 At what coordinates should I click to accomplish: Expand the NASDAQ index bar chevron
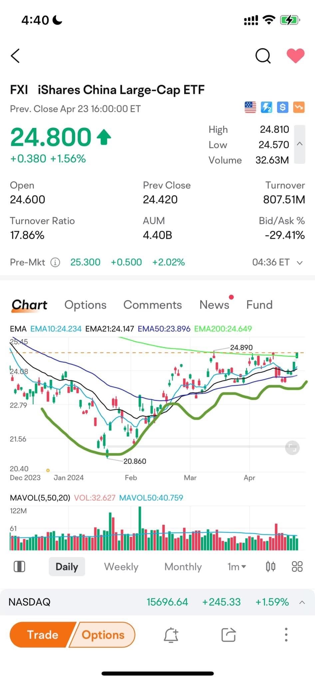click(x=302, y=602)
